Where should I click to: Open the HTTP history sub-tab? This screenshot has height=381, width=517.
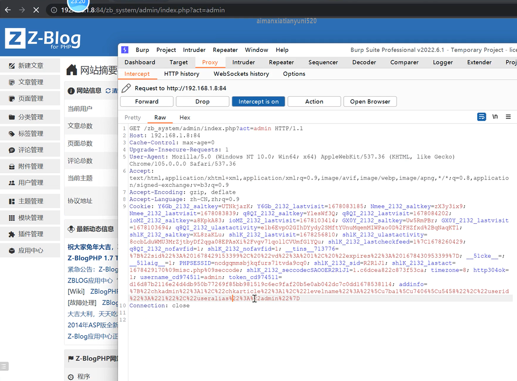182,74
